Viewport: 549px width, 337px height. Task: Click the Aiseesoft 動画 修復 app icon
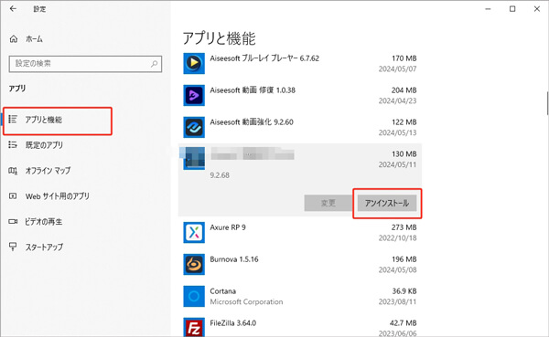click(x=194, y=95)
